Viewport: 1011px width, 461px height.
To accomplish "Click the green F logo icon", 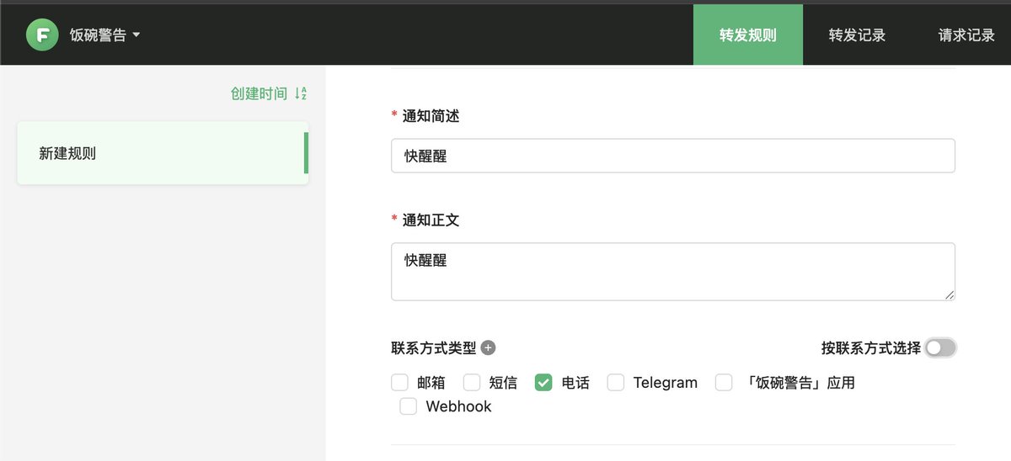I will (42, 35).
